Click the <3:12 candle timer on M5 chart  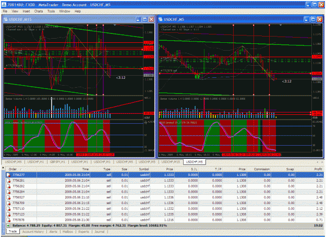[287, 81]
